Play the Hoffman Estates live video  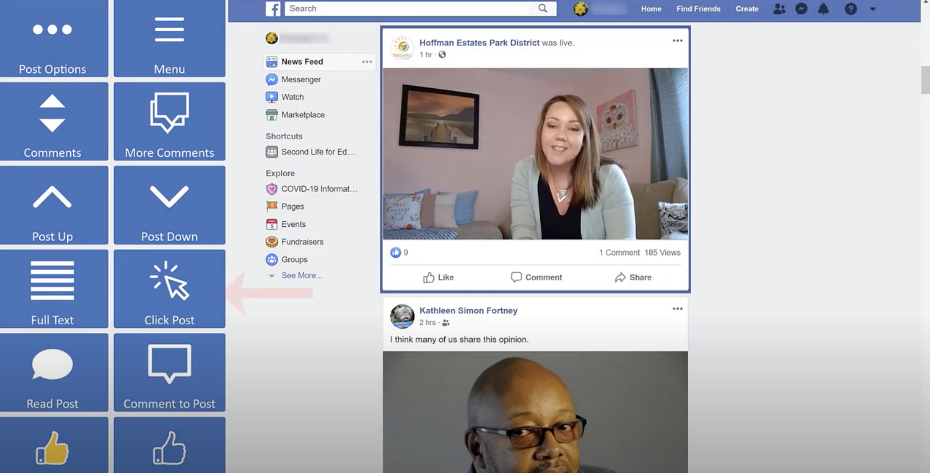[x=535, y=154]
